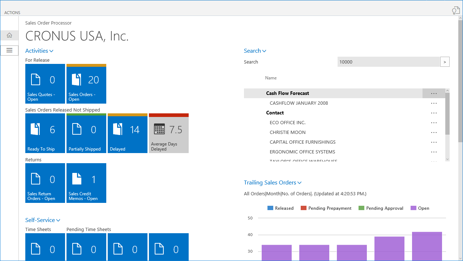This screenshot has height=261, width=463.
Task: Toggle the Pending Prepayment legend series
Action: [x=326, y=208]
